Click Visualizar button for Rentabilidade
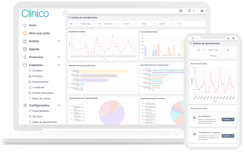Screen dimensions: 245x152 pos(228,119)
